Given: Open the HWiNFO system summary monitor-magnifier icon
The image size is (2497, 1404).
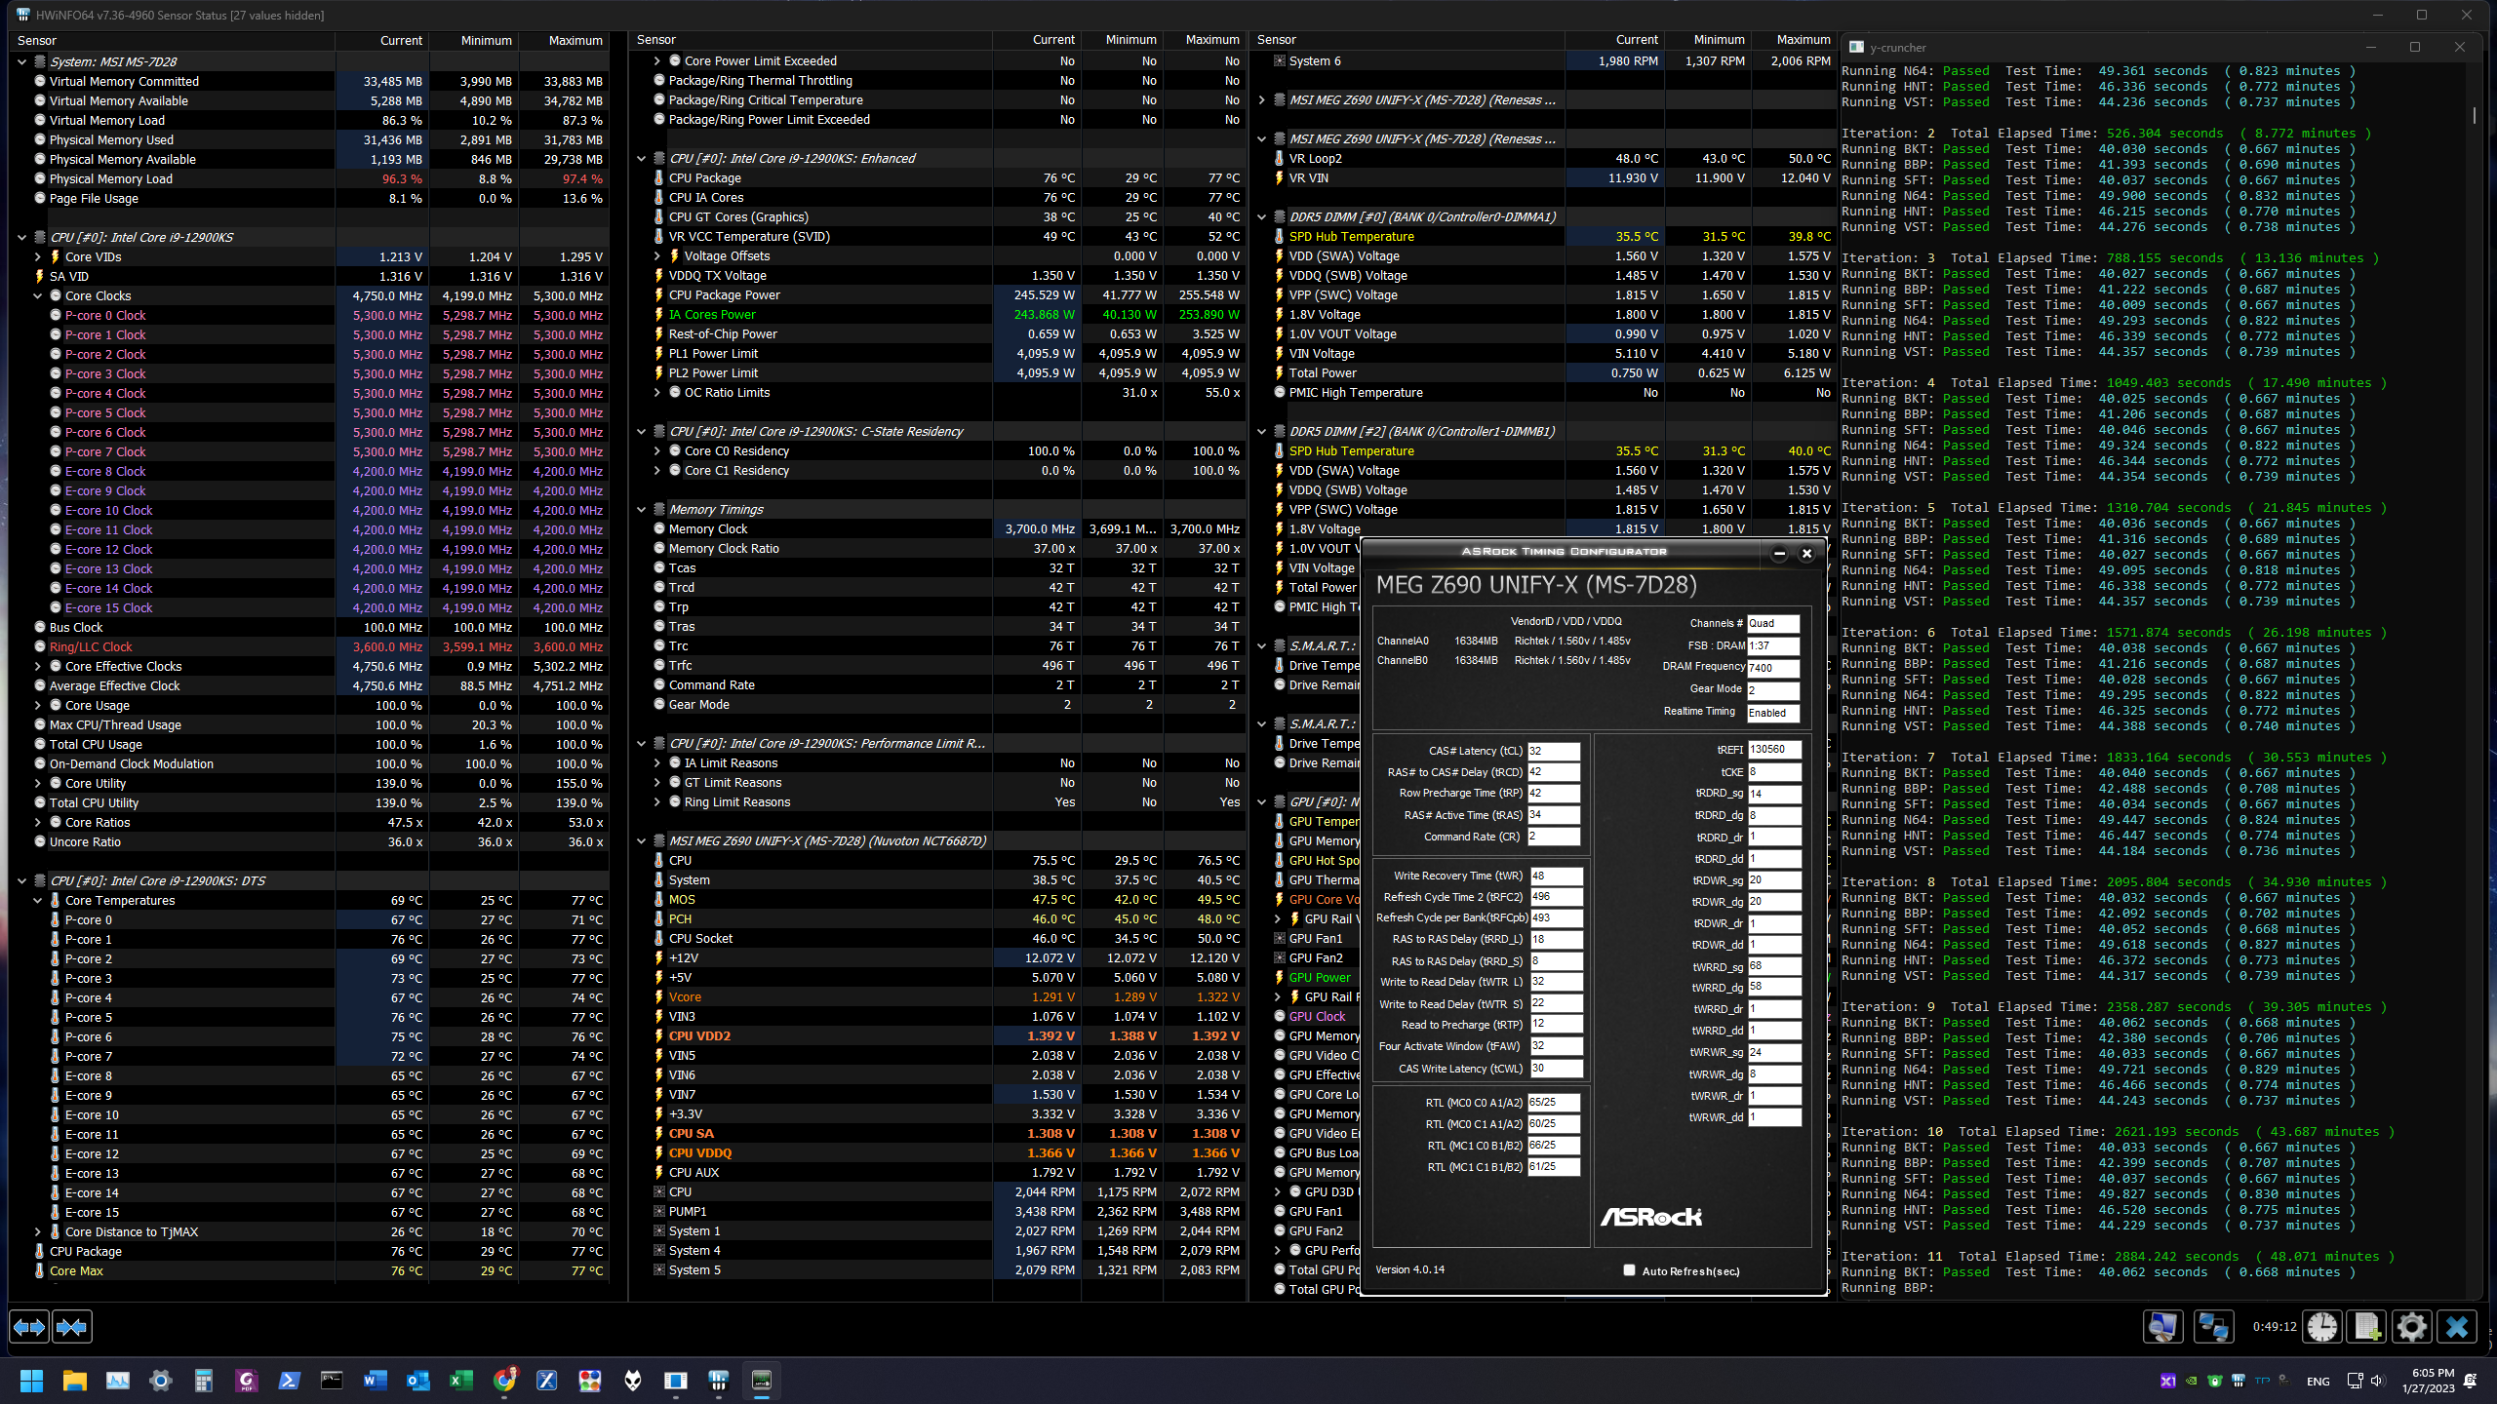Looking at the screenshot, I should (x=2162, y=1326).
